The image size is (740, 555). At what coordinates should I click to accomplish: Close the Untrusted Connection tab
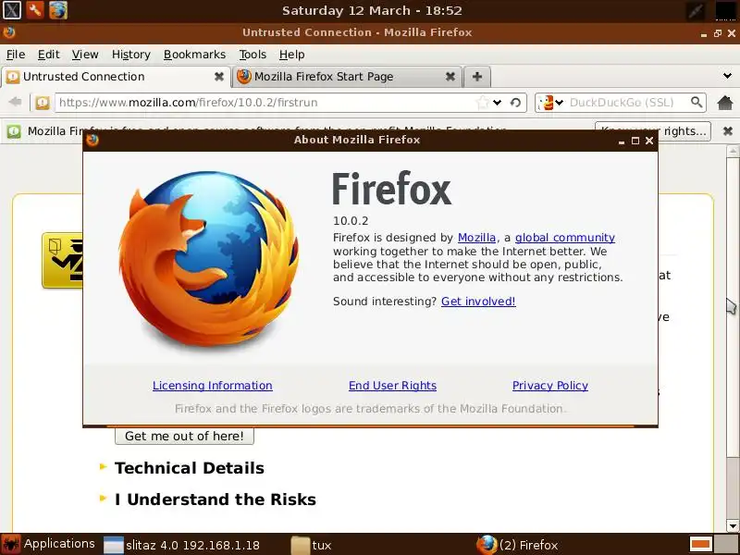tap(219, 77)
